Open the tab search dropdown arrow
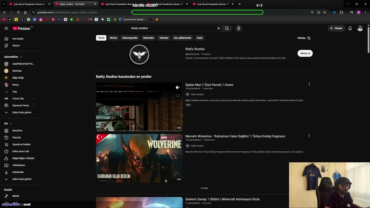The width and height of the screenshot is (370, 208). [4, 4]
